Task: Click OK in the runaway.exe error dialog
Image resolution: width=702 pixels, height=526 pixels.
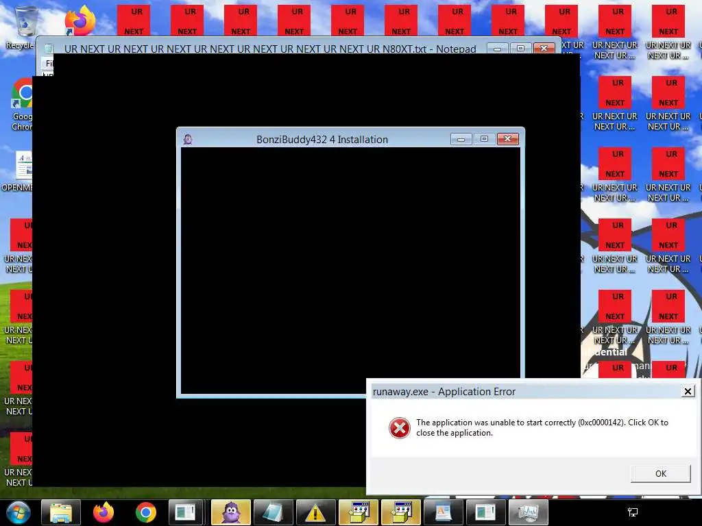Action: 660,473
